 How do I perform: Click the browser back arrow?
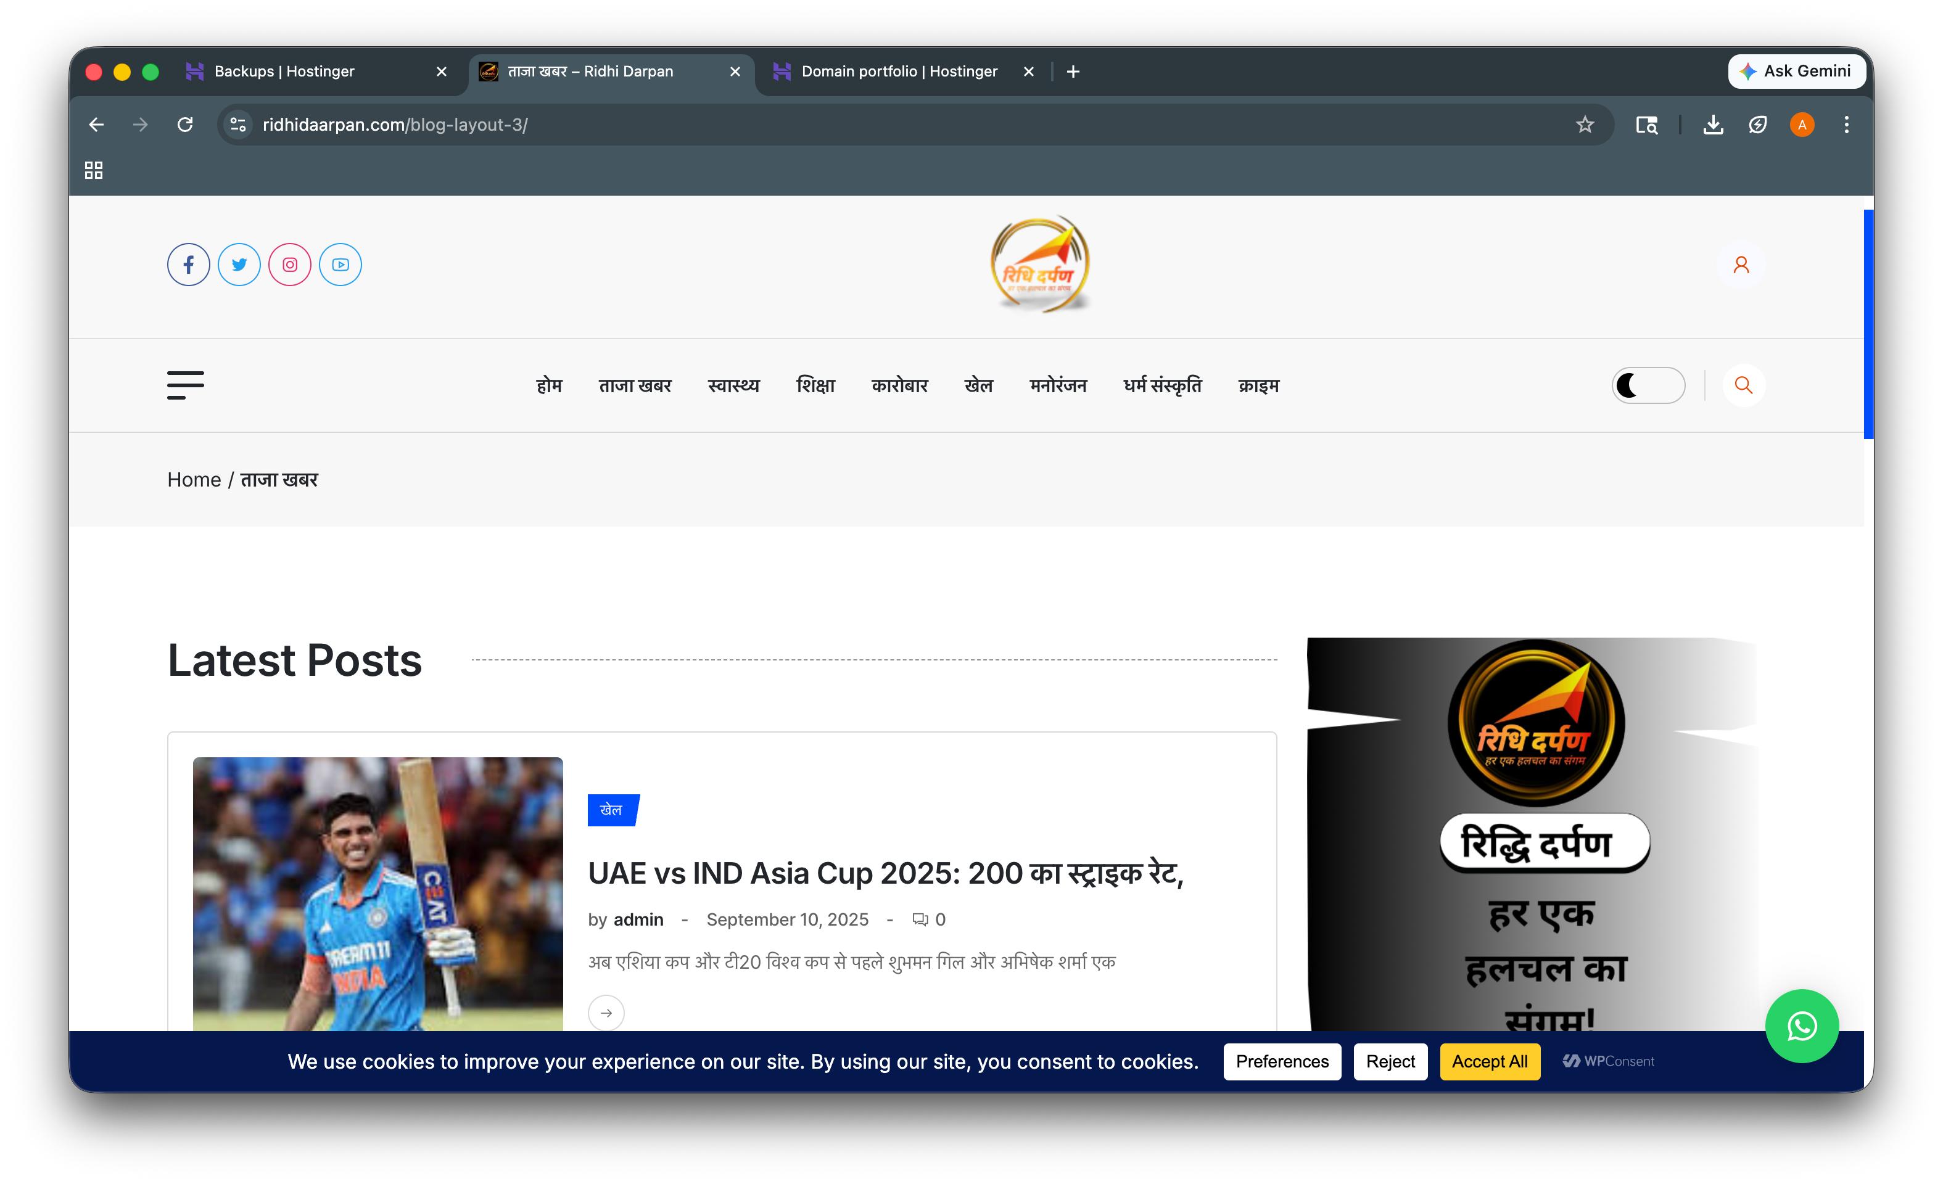pos(96,125)
